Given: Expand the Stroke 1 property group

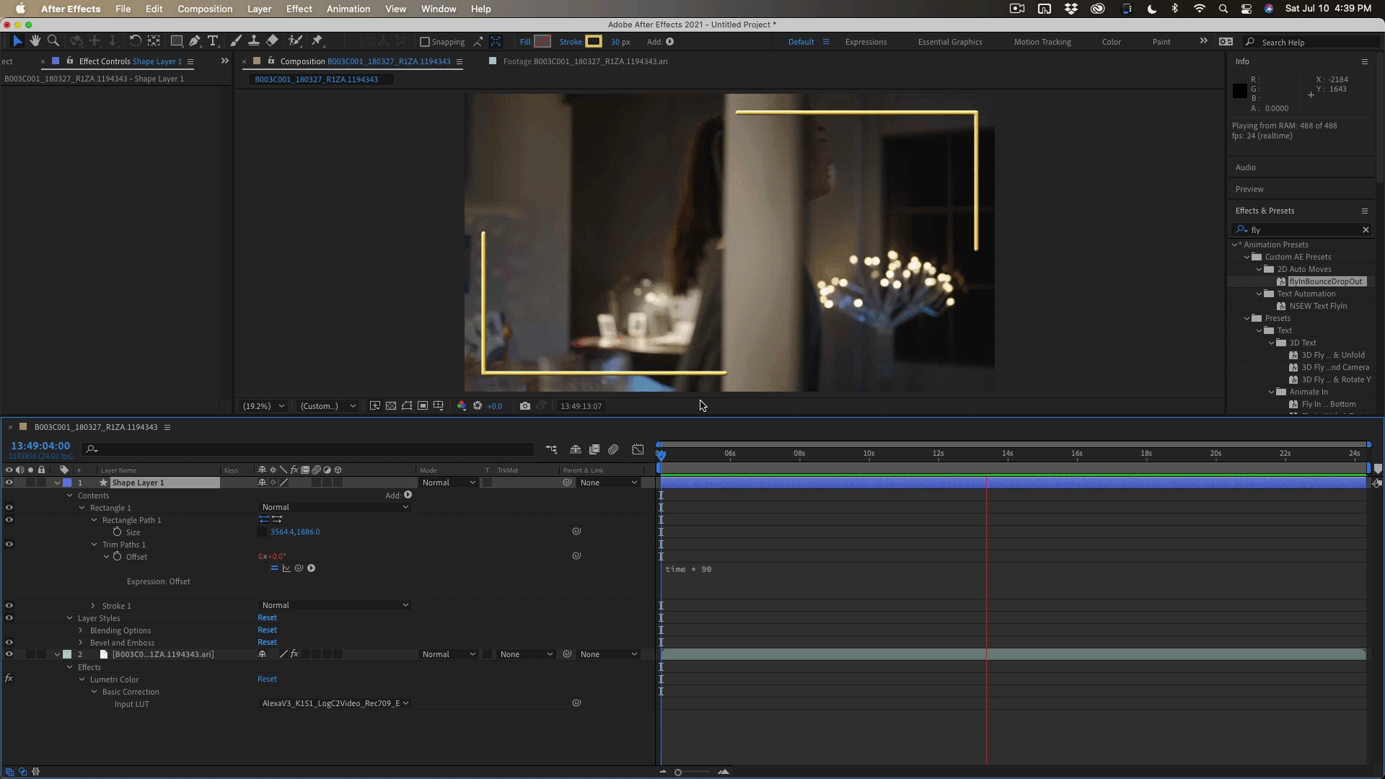Looking at the screenshot, I should coord(92,606).
